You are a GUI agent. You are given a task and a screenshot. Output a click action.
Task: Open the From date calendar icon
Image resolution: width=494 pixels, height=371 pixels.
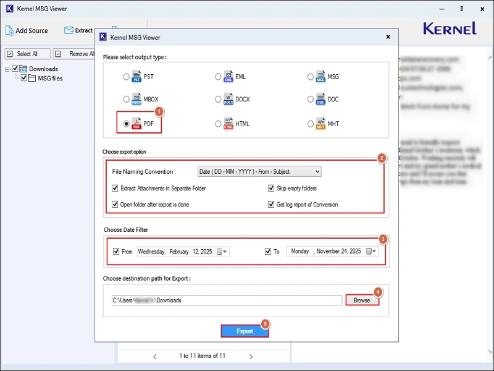pos(220,251)
